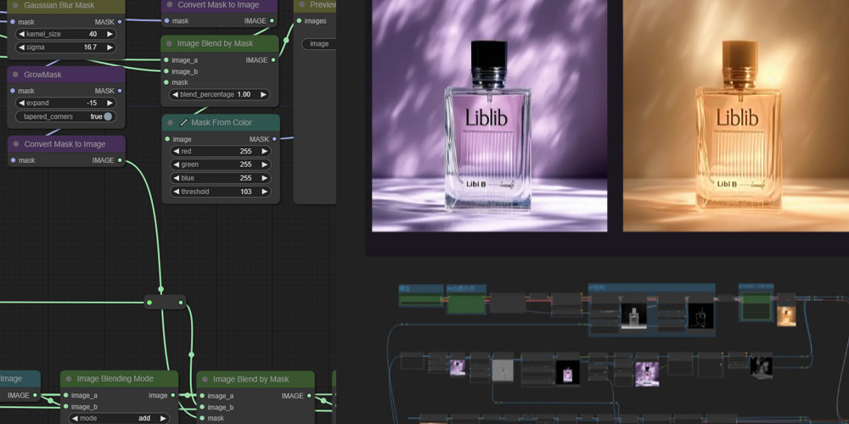Viewport: 849px width, 424px height.
Task: Click the GrowMask node title
Action: coord(42,74)
